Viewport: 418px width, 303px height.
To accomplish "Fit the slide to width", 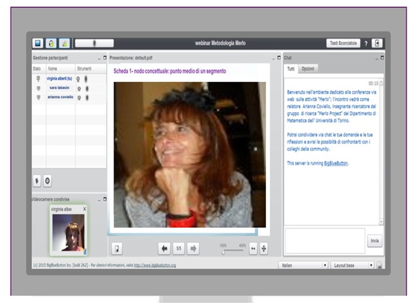I will click(253, 249).
